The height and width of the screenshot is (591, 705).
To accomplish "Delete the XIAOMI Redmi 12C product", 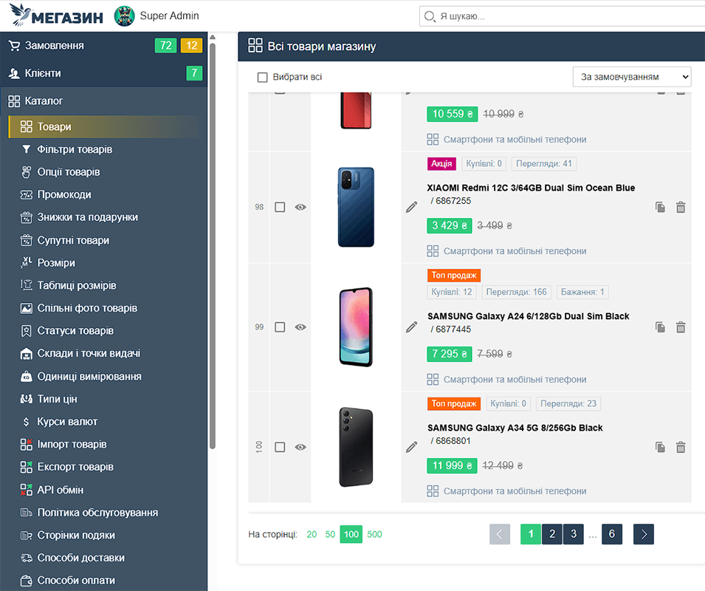I will point(681,207).
